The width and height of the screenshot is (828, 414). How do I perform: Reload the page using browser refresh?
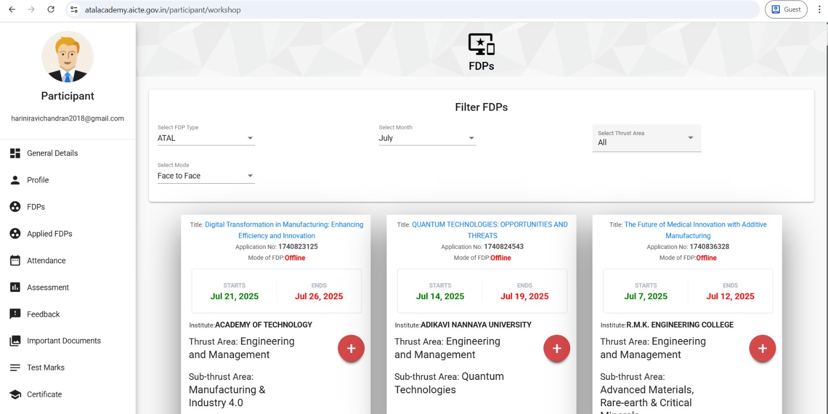click(51, 9)
